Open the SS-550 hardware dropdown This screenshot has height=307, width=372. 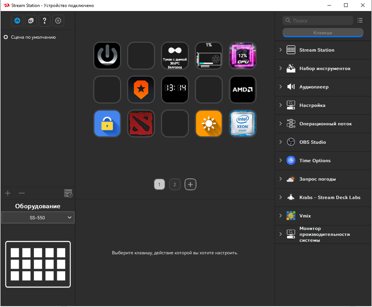38,218
